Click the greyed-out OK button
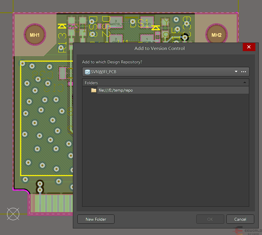The height and width of the screenshot is (235, 262). [x=210, y=219]
